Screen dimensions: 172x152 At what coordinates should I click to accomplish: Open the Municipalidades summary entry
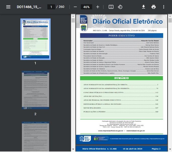[91, 108]
